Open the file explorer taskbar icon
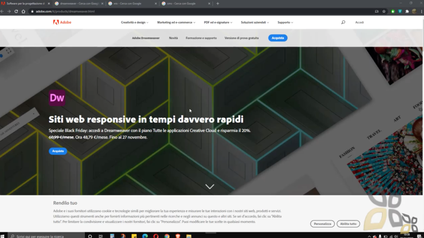The height and width of the screenshot is (238, 424). click(x=189, y=236)
